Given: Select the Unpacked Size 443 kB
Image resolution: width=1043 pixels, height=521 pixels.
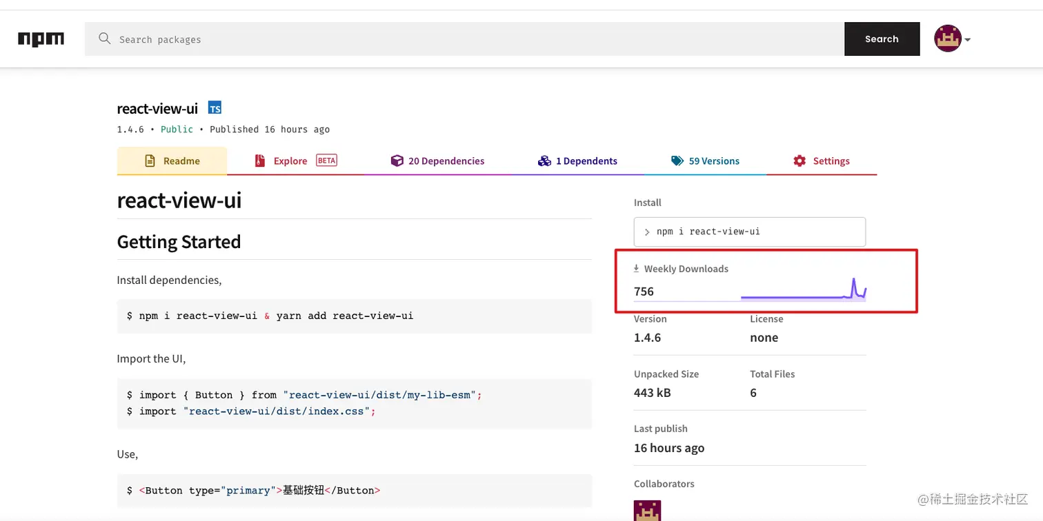Looking at the screenshot, I should click(653, 393).
